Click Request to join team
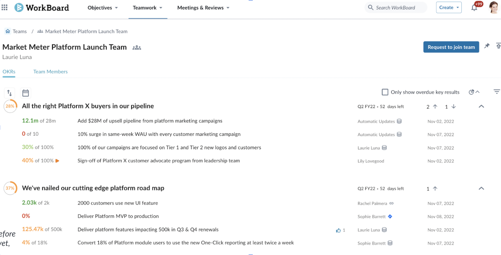Image resolution: width=501 pixels, height=255 pixels. pyautogui.click(x=451, y=47)
